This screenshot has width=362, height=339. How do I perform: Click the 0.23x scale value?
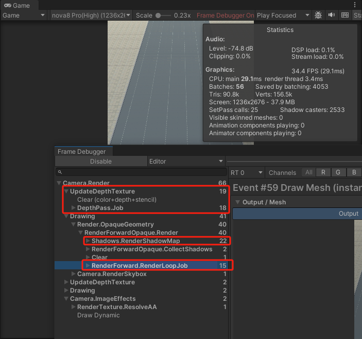pos(182,15)
